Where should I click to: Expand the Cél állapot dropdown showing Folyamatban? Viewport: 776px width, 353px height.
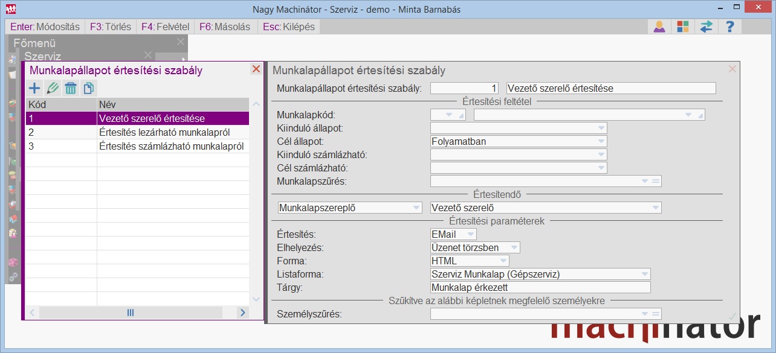pos(601,142)
